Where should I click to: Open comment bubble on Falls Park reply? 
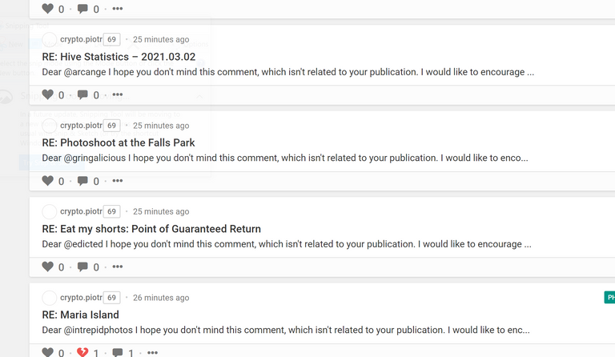82,181
